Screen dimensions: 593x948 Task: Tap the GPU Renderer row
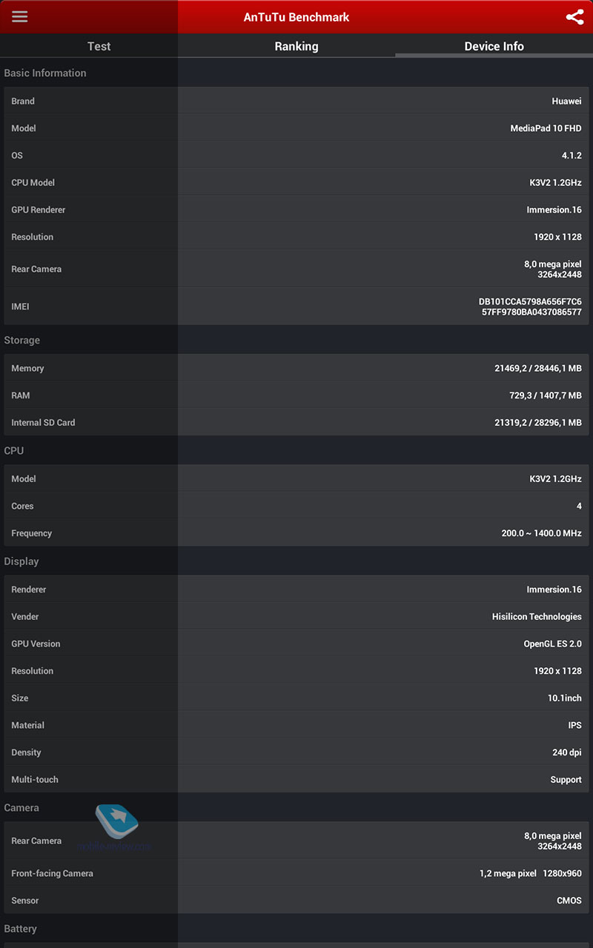pyautogui.click(x=296, y=210)
